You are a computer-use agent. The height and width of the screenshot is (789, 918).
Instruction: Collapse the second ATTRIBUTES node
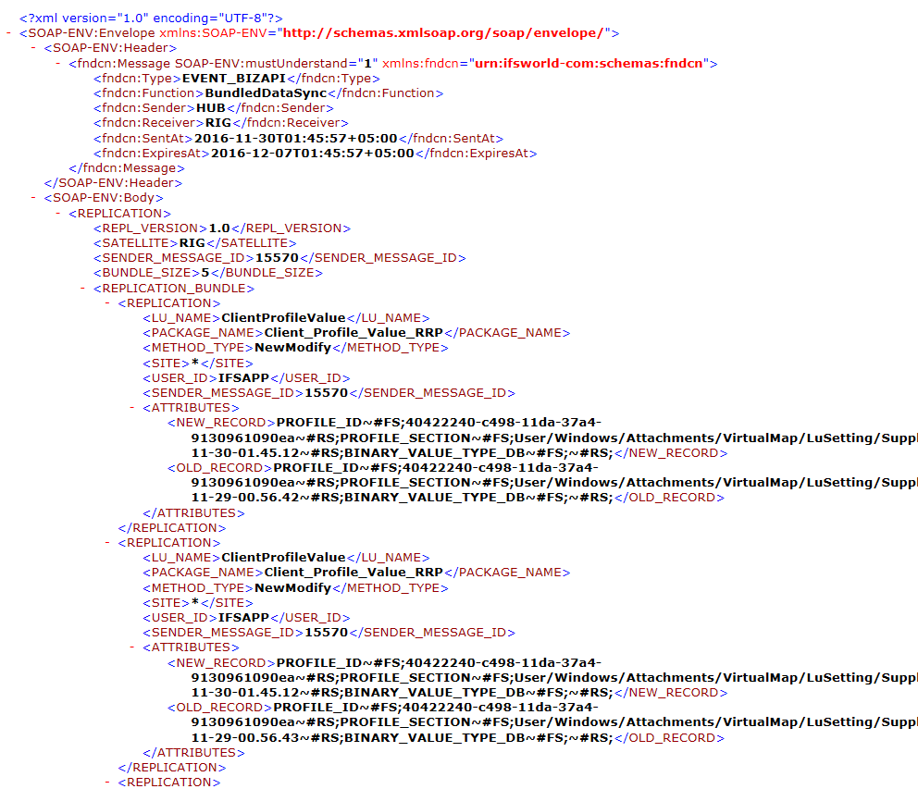click(x=133, y=647)
